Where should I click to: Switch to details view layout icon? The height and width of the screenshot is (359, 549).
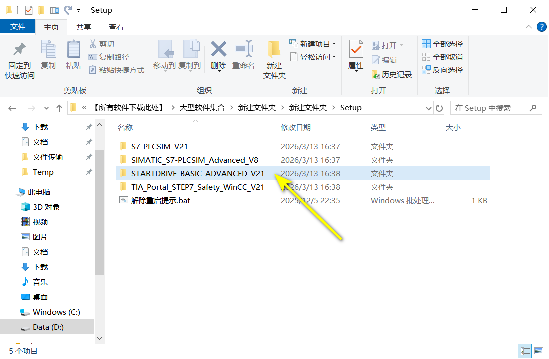[x=525, y=351]
